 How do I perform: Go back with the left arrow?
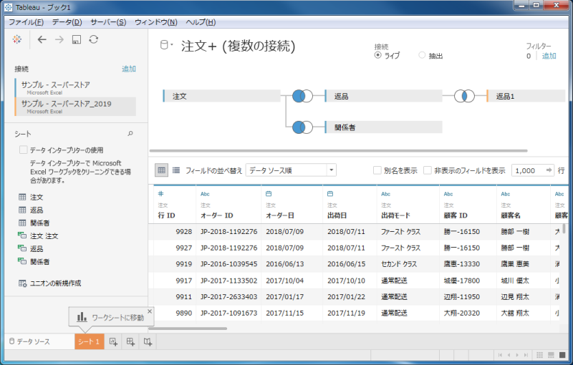point(42,39)
